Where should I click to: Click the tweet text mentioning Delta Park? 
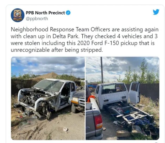click(66, 36)
